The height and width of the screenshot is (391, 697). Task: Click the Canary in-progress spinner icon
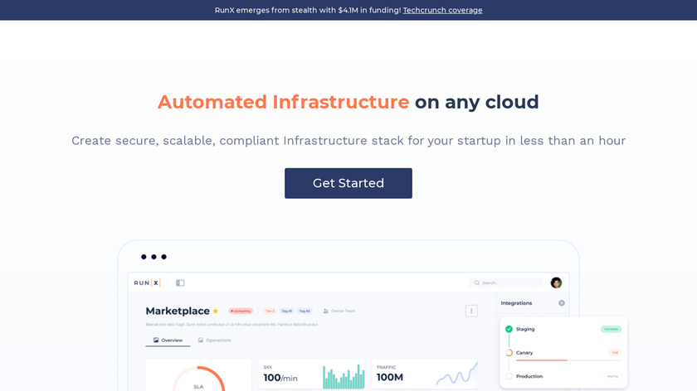click(509, 352)
